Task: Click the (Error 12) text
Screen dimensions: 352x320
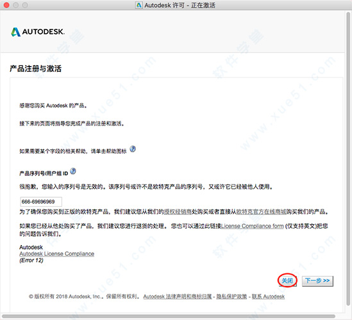Action: pos(31,260)
